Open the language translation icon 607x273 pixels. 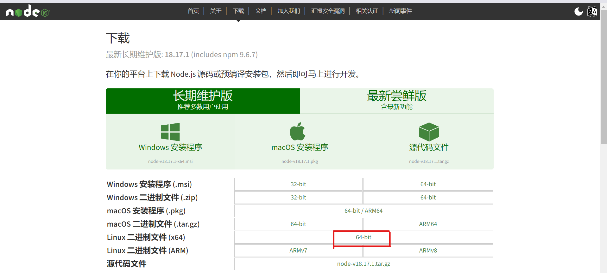[x=592, y=11]
